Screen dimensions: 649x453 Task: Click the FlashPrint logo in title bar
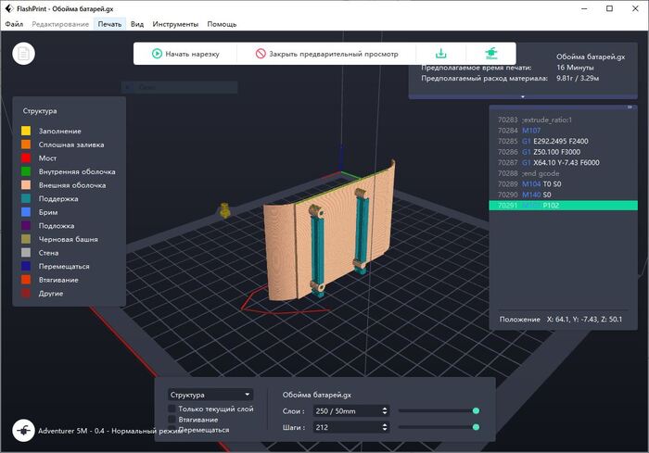pyautogui.click(x=8, y=8)
